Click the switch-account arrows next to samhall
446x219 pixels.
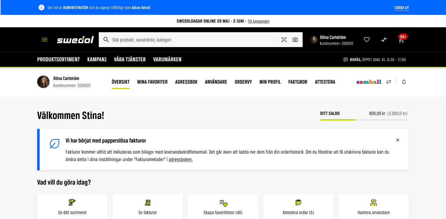pos(389,82)
